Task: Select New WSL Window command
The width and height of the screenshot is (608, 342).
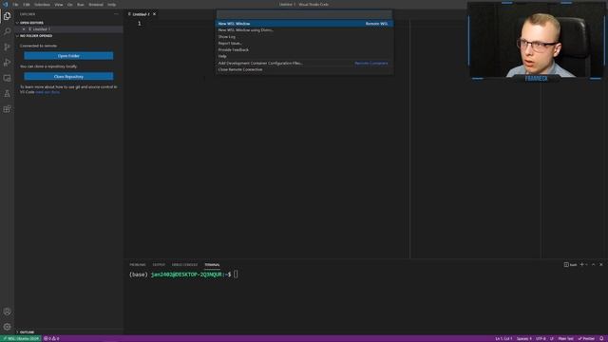Action: pos(304,24)
